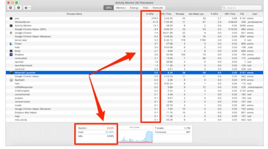Select the CVMCompiler process row

click(x=135, y=91)
